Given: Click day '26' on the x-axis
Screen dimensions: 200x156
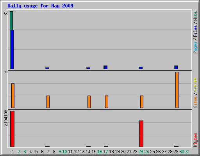Looking at the screenshot, I should coord(158,152).
